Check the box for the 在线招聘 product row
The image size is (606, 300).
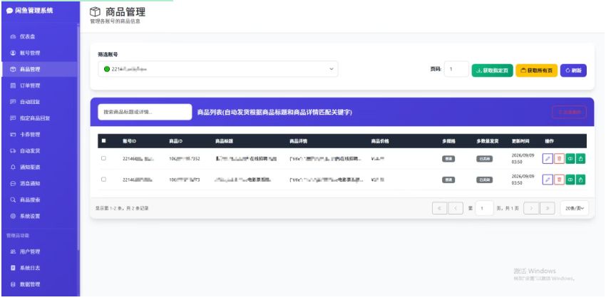(x=103, y=158)
